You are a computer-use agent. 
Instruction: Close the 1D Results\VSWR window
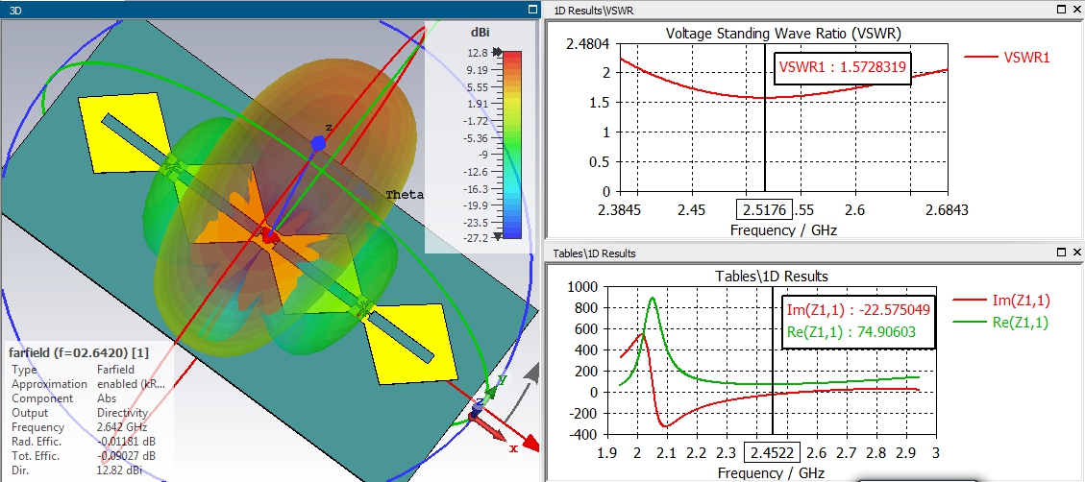pos(1077,10)
